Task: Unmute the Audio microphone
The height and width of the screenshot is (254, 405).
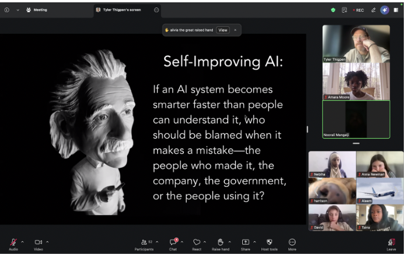Action: (13, 244)
